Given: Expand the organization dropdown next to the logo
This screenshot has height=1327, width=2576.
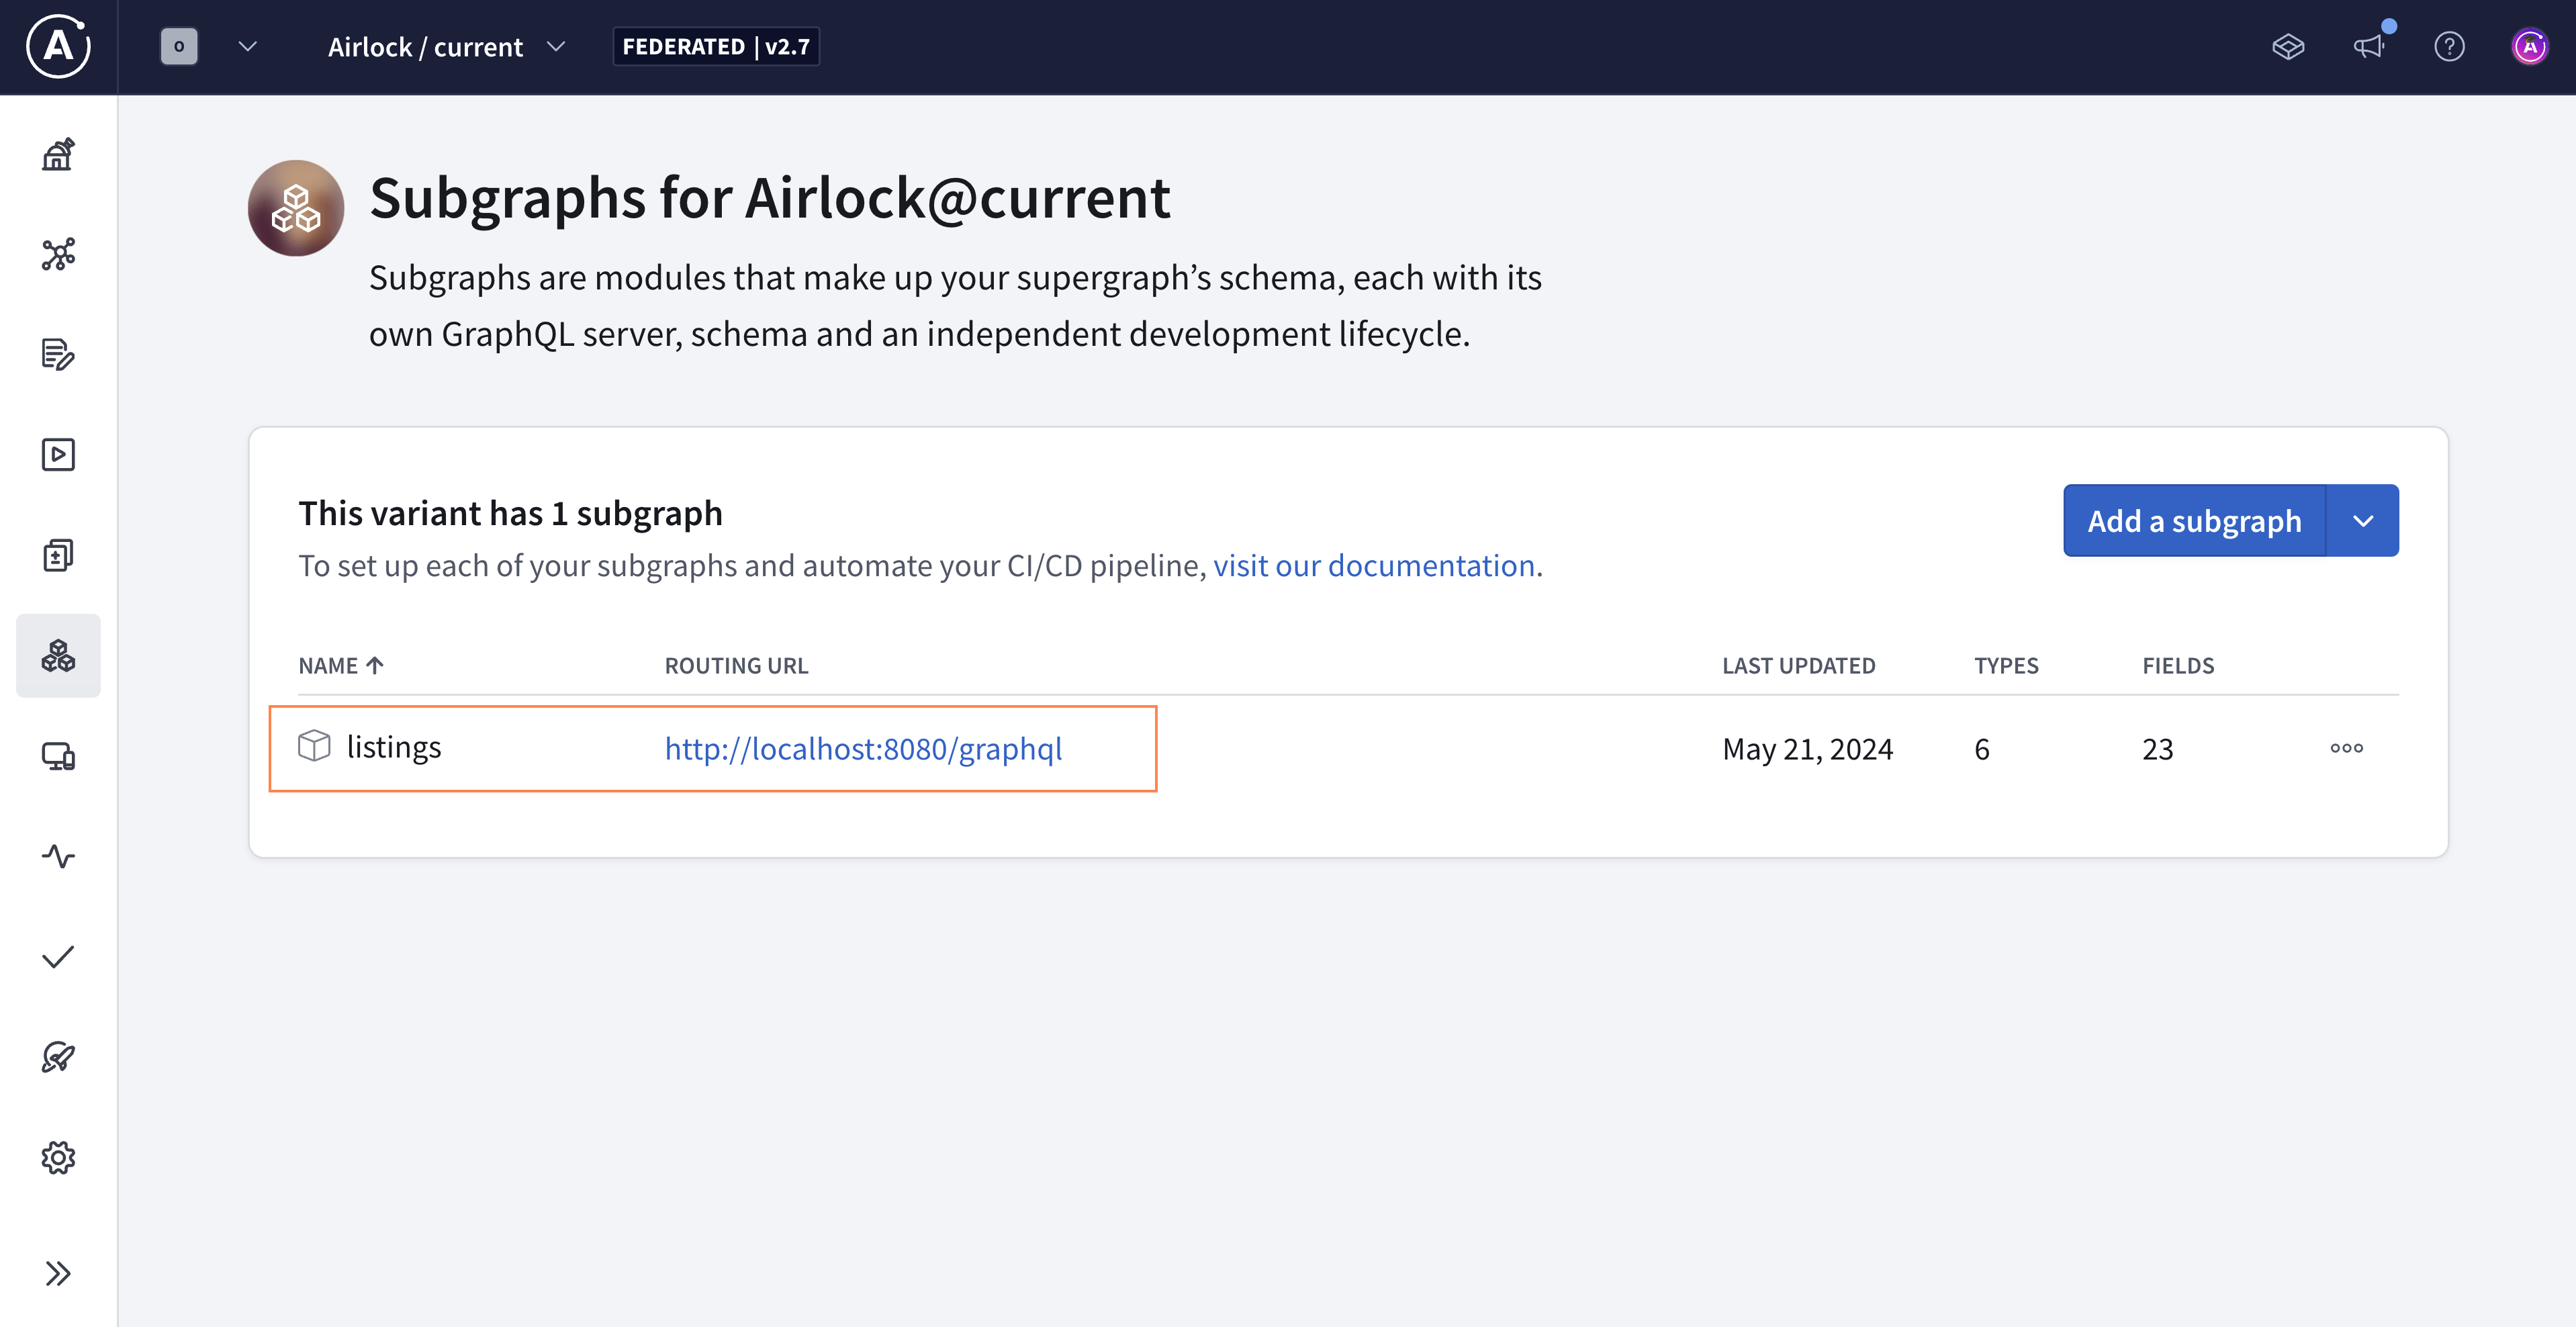Looking at the screenshot, I should click(248, 46).
